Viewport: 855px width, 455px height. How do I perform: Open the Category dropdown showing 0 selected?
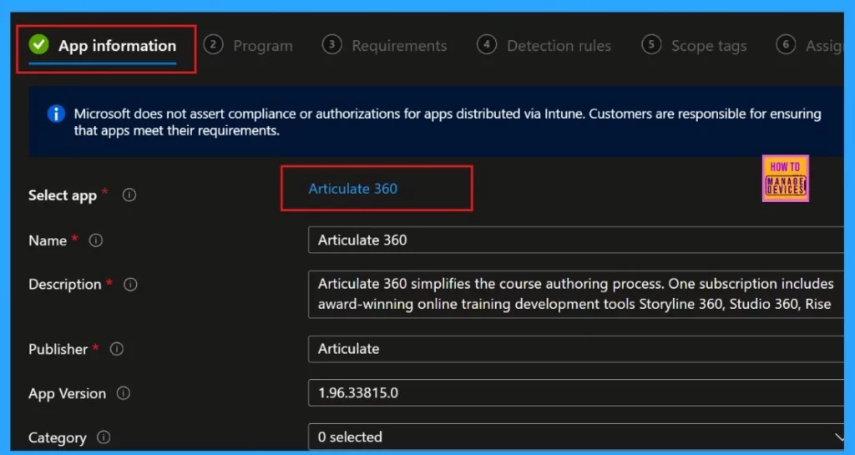click(x=576, y=437)
